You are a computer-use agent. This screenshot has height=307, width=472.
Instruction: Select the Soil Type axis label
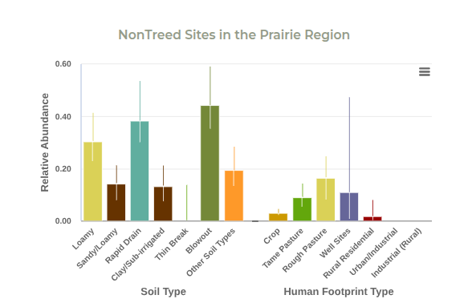(164, 291)
